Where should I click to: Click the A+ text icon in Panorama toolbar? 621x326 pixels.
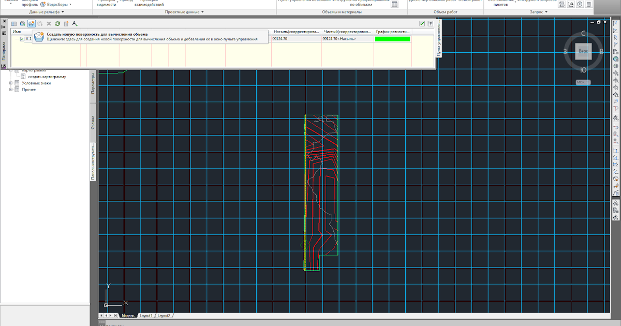tap(75, 23)
